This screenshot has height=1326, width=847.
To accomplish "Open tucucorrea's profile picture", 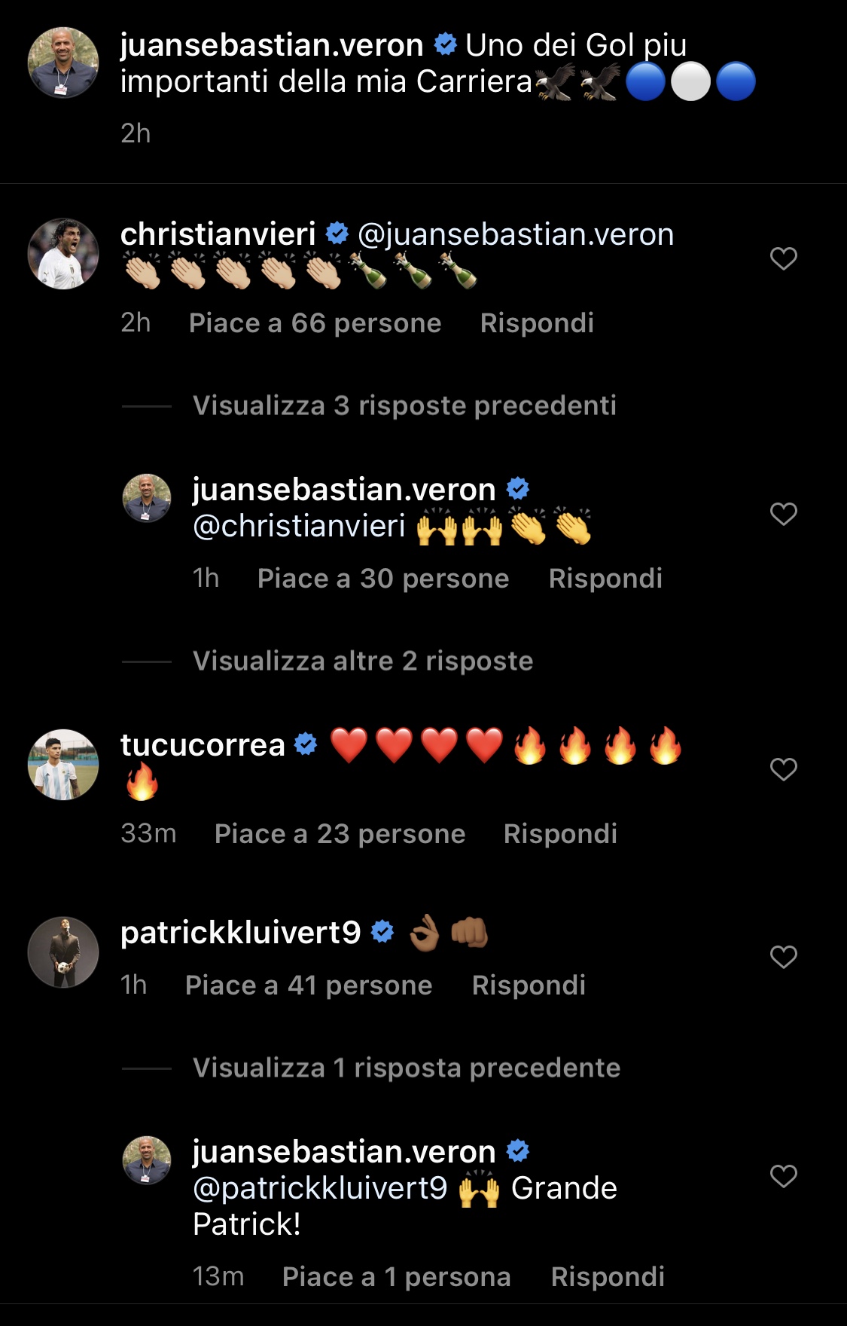I will (x=63, y=765).
